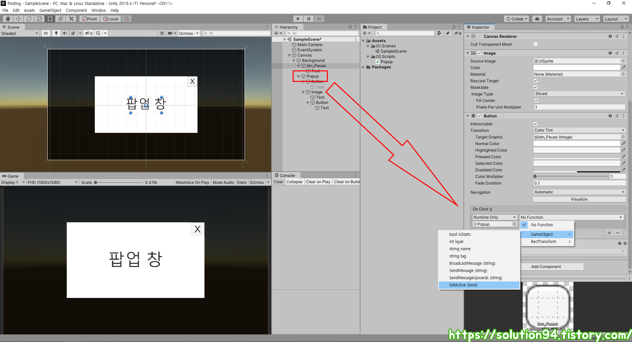Select btn_Pause in Hierarchy
The image size is (632, 342).
(x=316, y=66)
